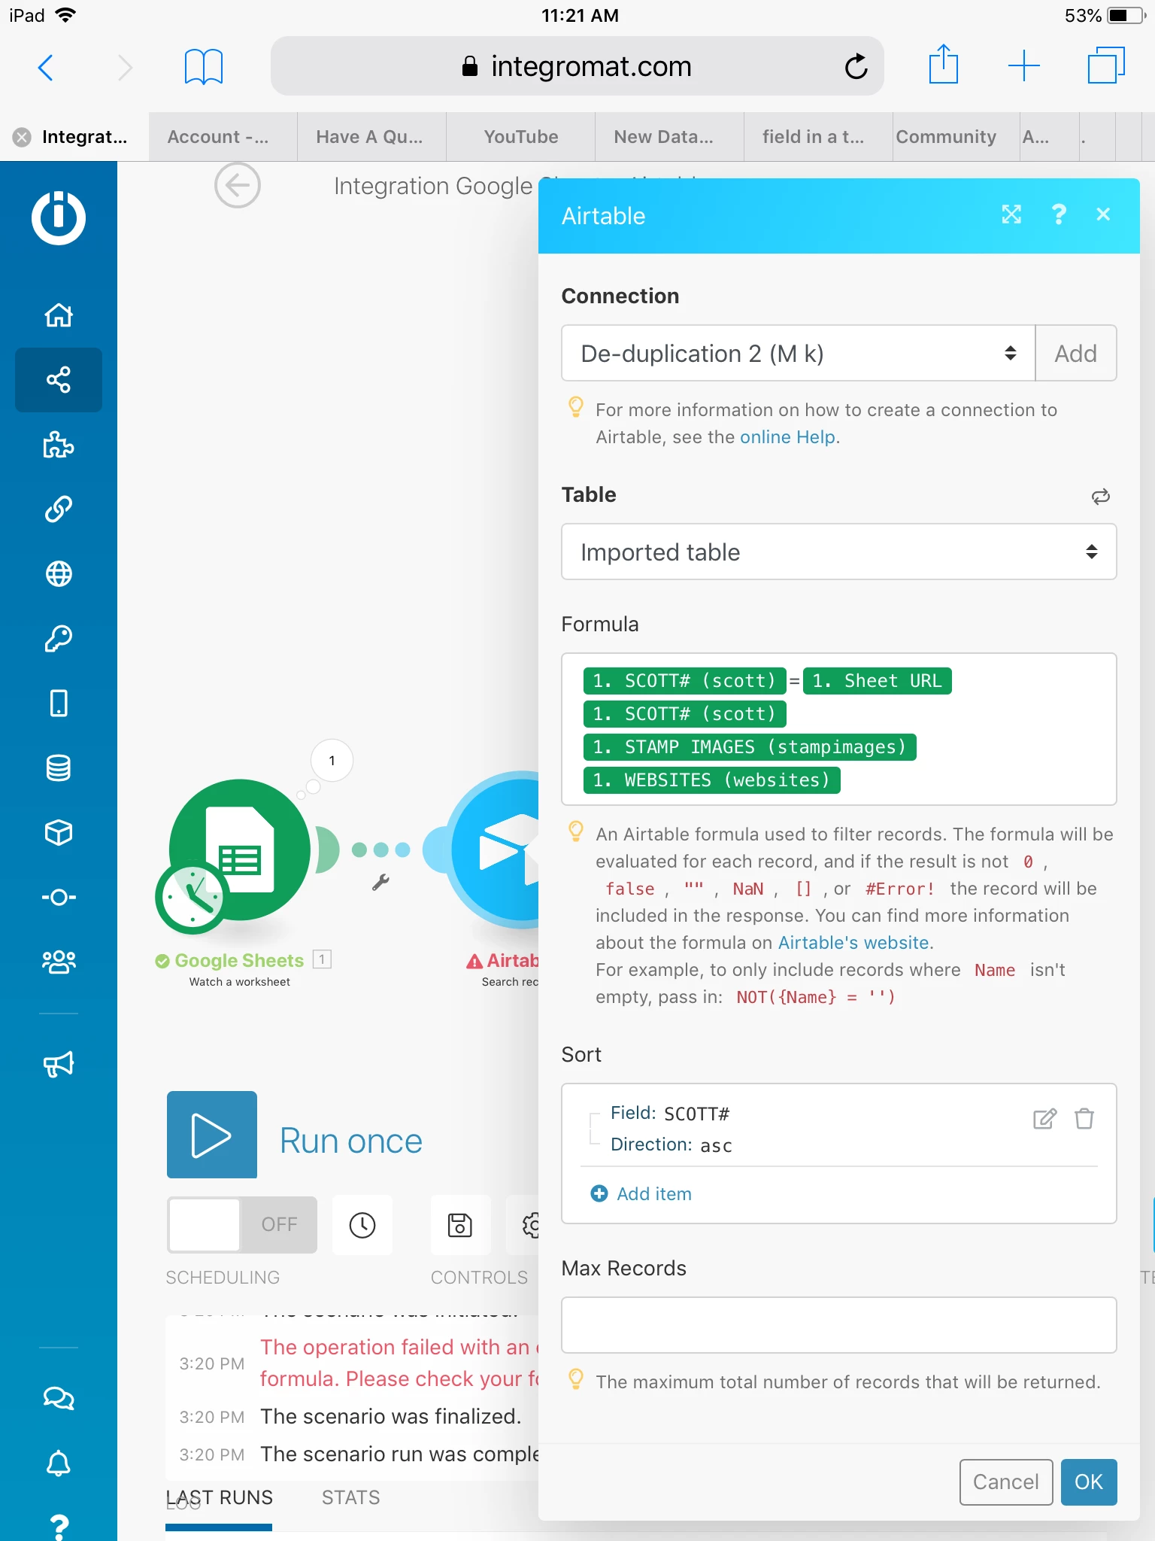Go back in Safari
The image size is (1155, 1541).
[46, 68]
